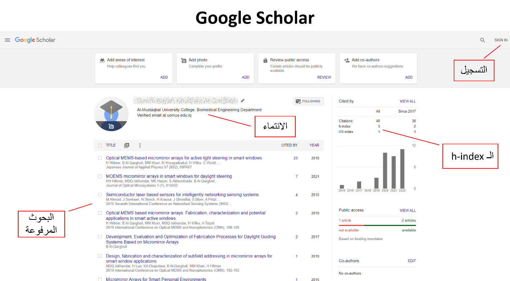Sort articles by the YEAR column header
The width and height of the screenshot is (510, 281).
(x=314, y=145)
